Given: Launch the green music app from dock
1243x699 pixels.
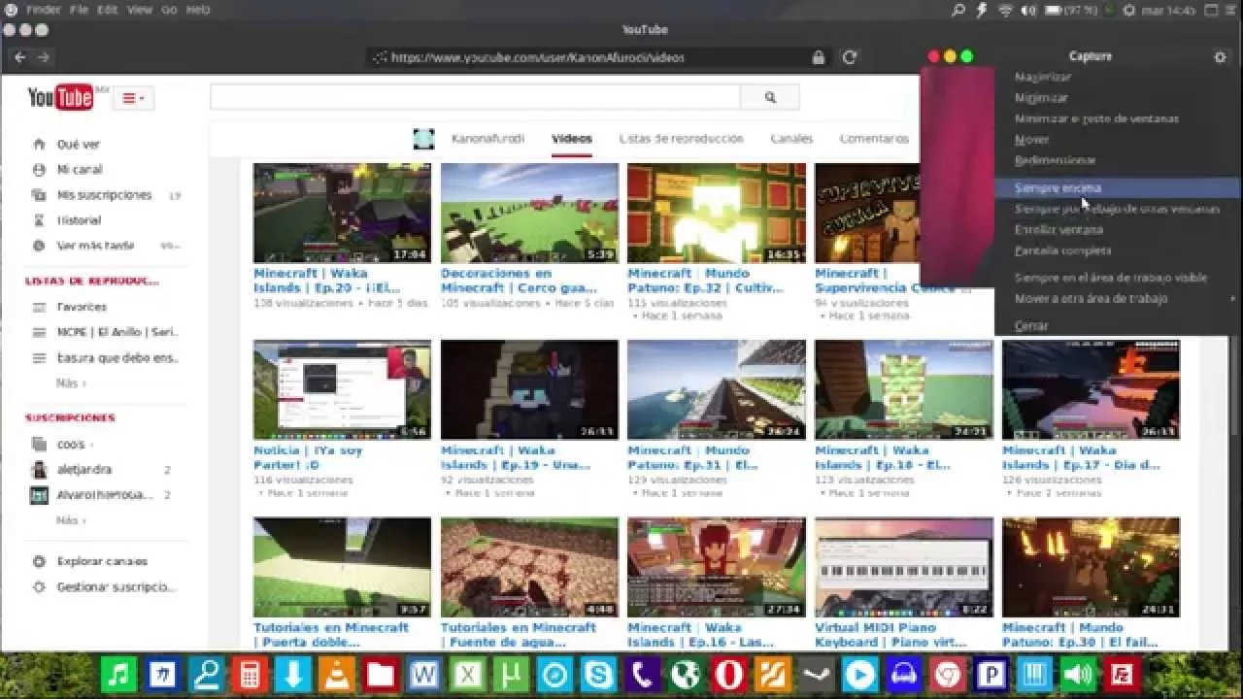Looking at the screenshot, I should pyautogui.click(x=119, y=674).
